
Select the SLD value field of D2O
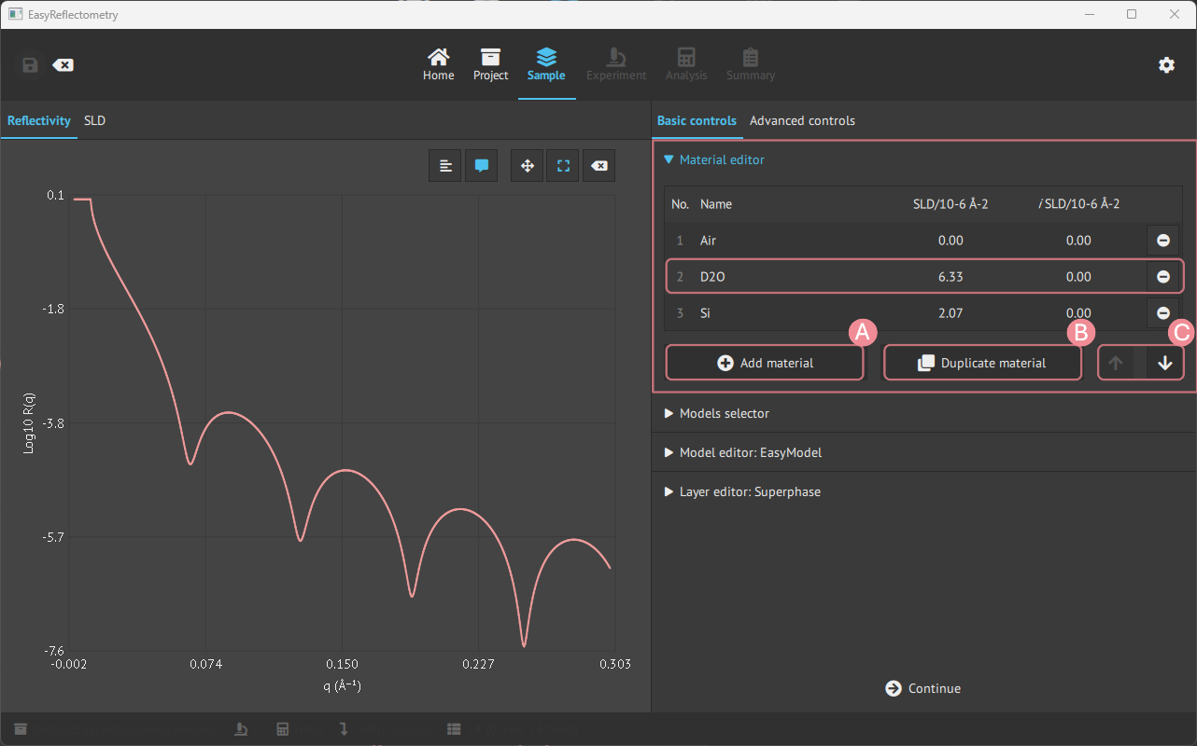[951, 276]
